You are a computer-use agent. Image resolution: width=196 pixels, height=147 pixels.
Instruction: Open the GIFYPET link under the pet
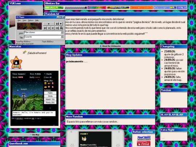[x=20, y=118]
